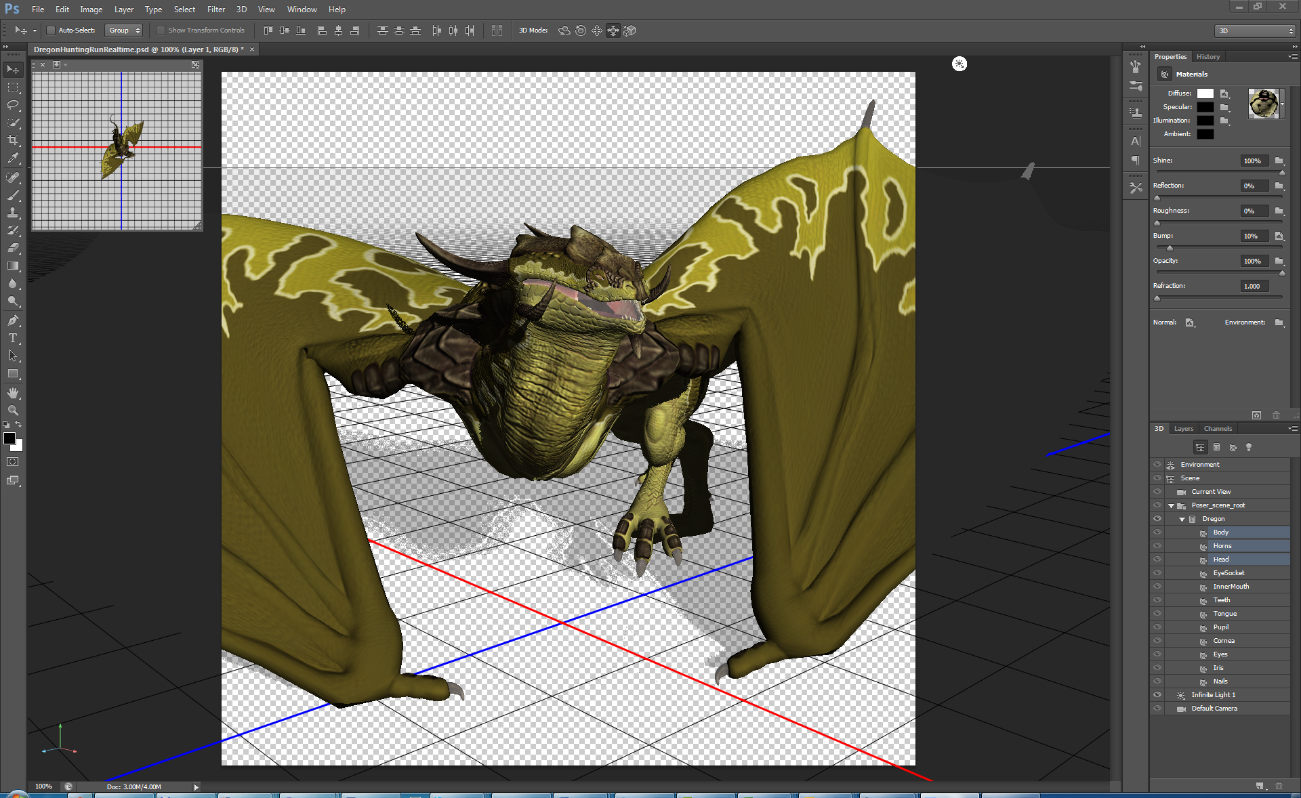Toggle visibility of Body material
This screenshot has width=1301, height=798.
click(1157, 532)
